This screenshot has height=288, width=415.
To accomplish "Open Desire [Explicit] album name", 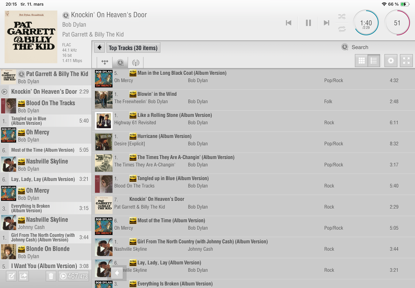I will (x=129, y=144).
